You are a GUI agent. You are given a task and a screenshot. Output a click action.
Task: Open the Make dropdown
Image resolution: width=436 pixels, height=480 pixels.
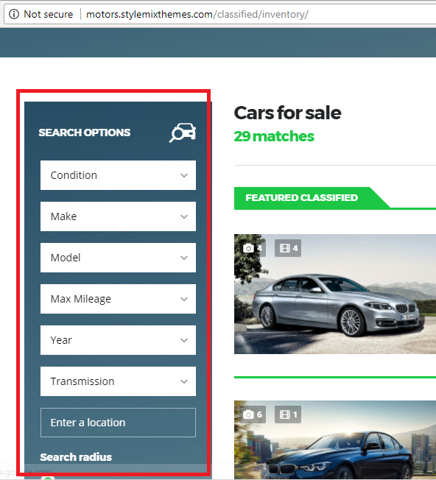(118, 216)
